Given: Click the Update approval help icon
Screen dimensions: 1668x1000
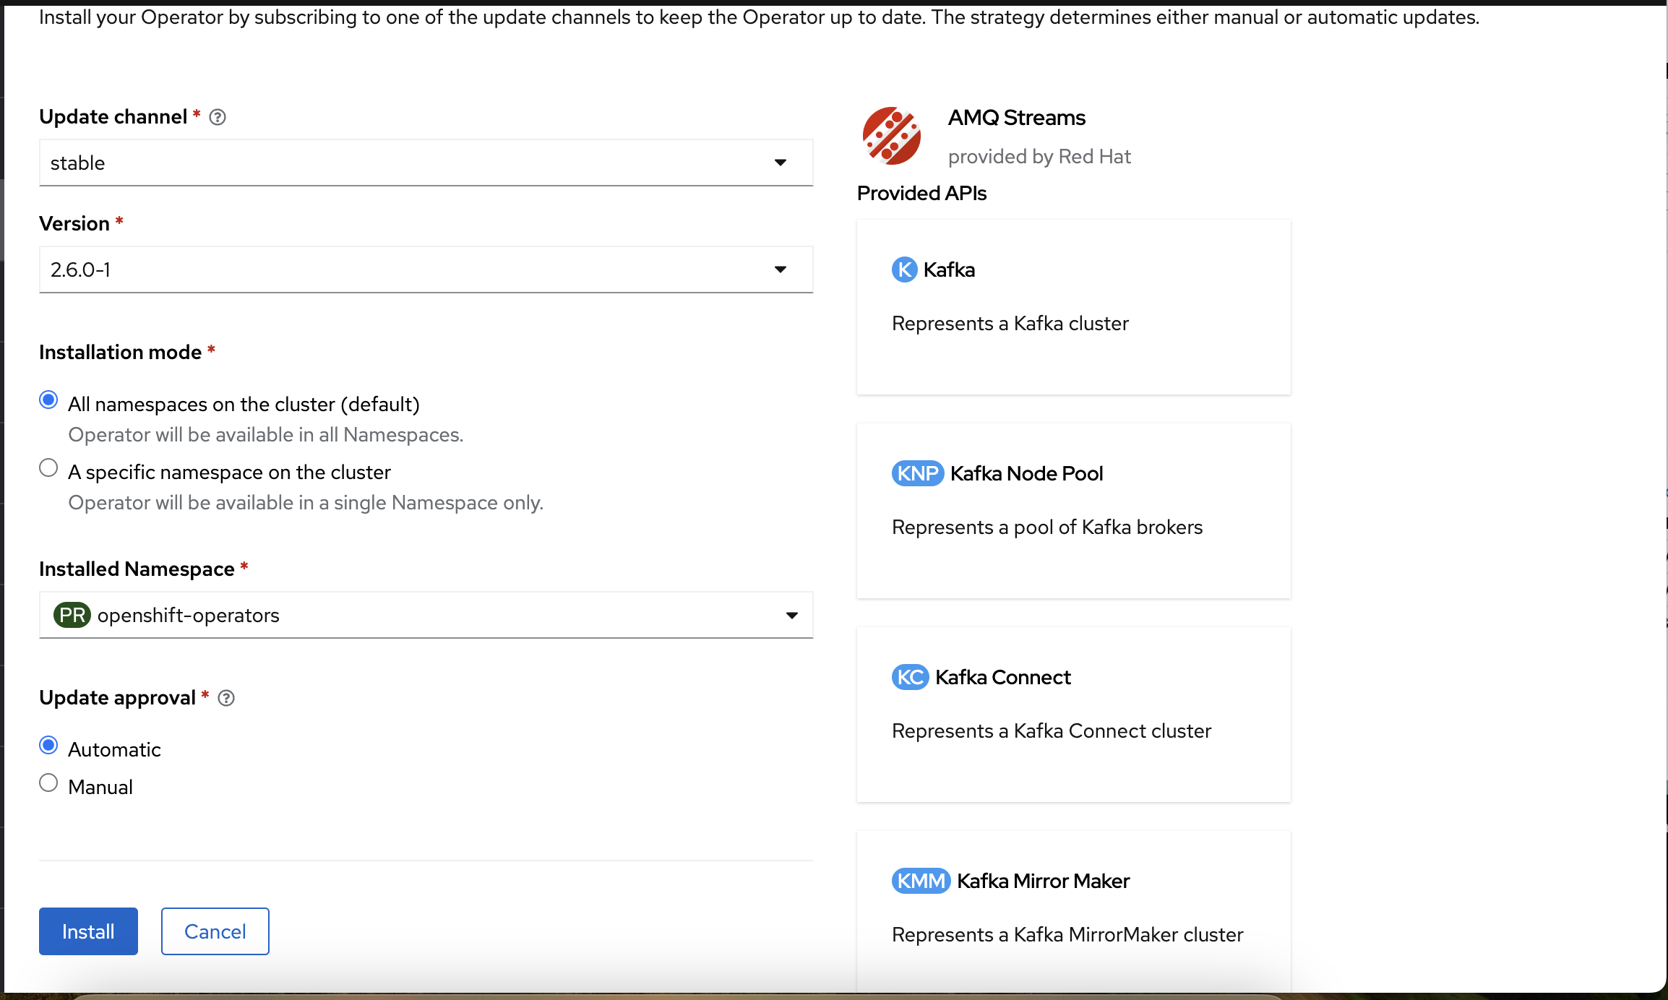Looking at the screenshot, I should (x=226, y=698).
